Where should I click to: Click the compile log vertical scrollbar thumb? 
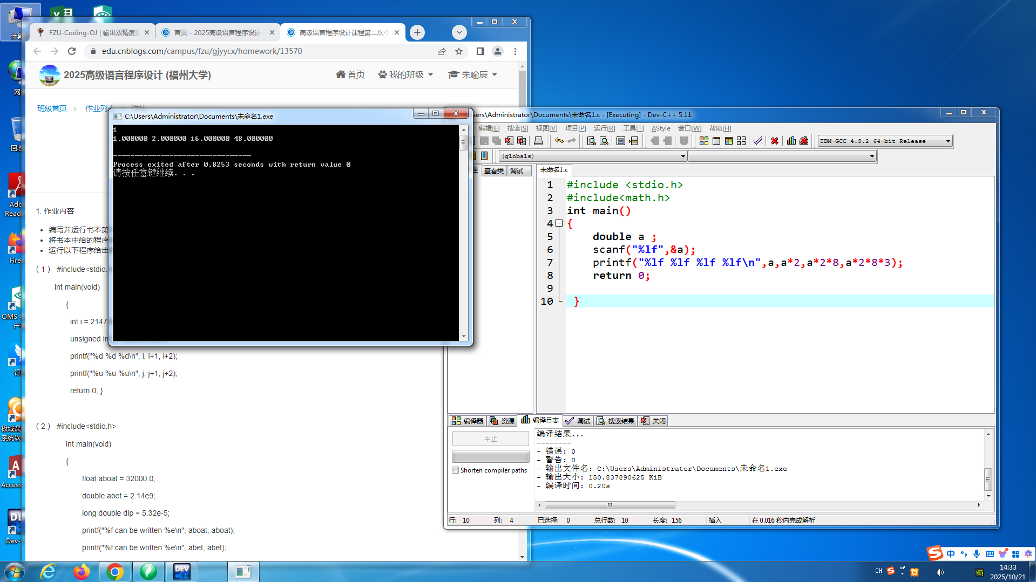(988, 479)
